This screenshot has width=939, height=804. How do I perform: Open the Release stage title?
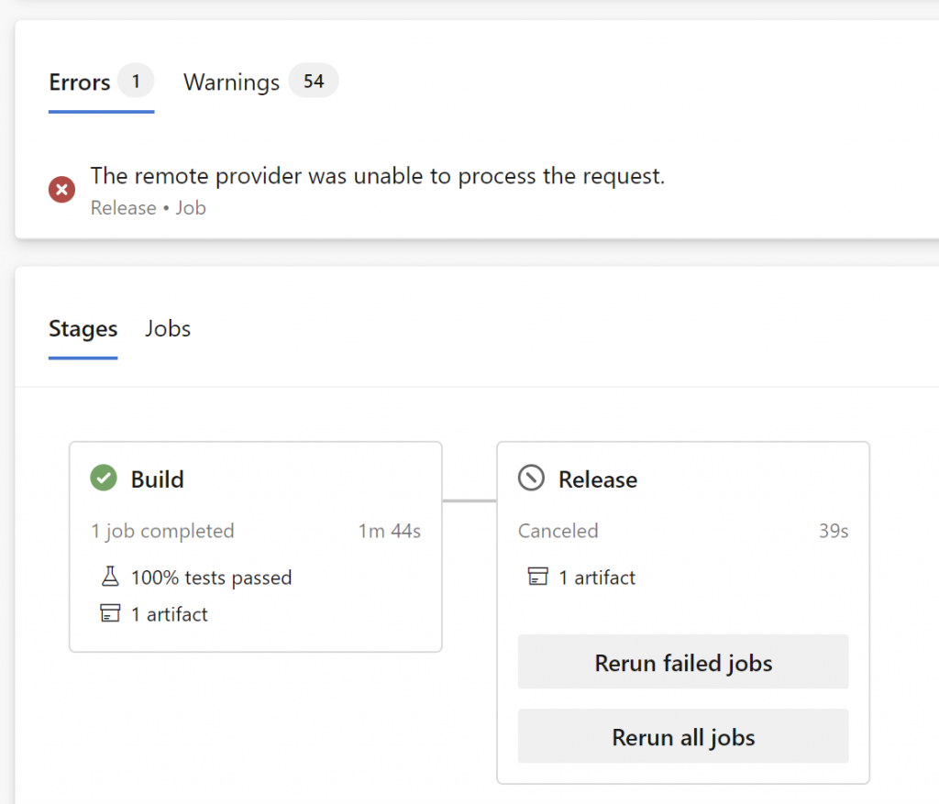(x=598, y=479)
